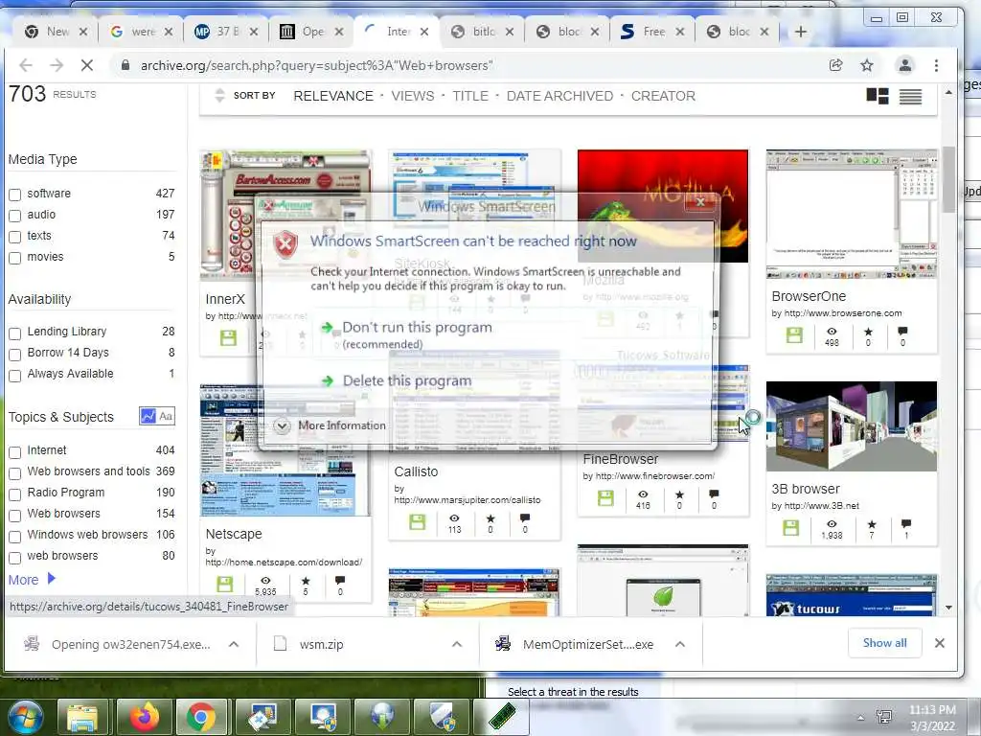Open wsm.zip download options chevron
This screenshot has height=736, width=981.
(x=457, y=644)
